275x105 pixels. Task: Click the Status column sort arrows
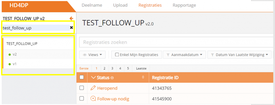pos(143,77)
